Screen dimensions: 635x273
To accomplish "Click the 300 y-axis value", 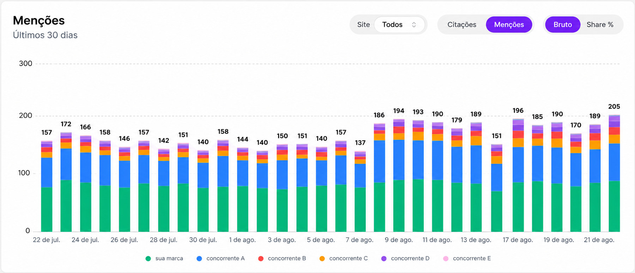I will tap(25, 63).
